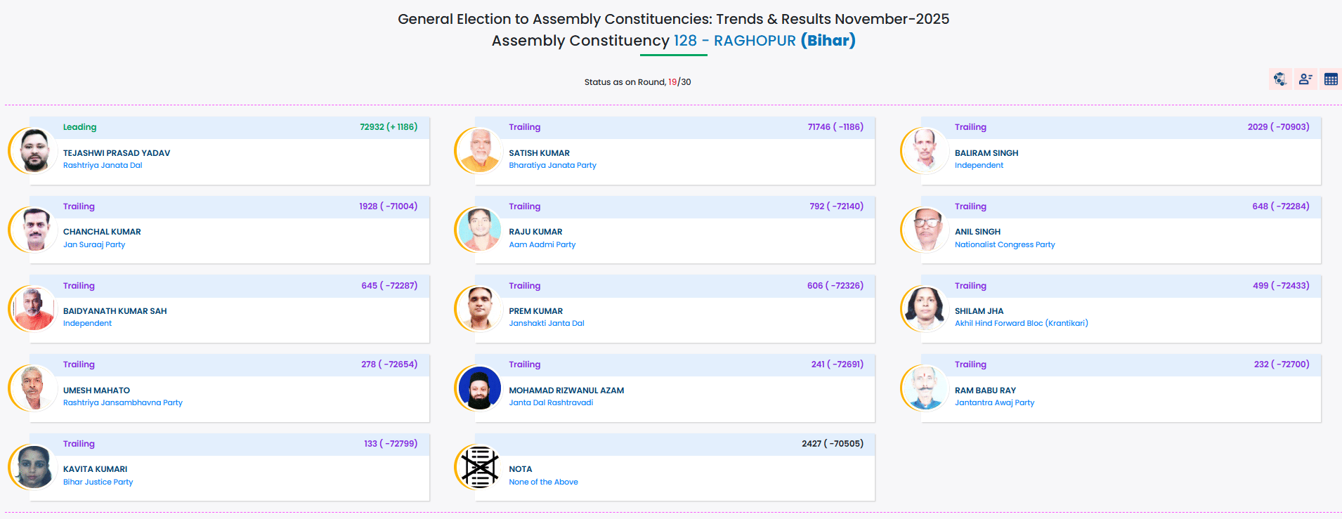The width and height of the screenshot is (1342, 519).
Task: Switch to the table grid view icon
Action: 1331,79
